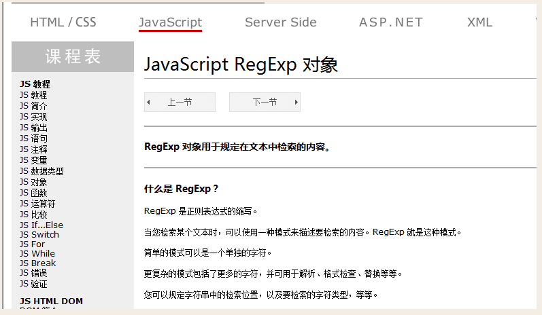Switch to the Server Side tab

point(280,22)
